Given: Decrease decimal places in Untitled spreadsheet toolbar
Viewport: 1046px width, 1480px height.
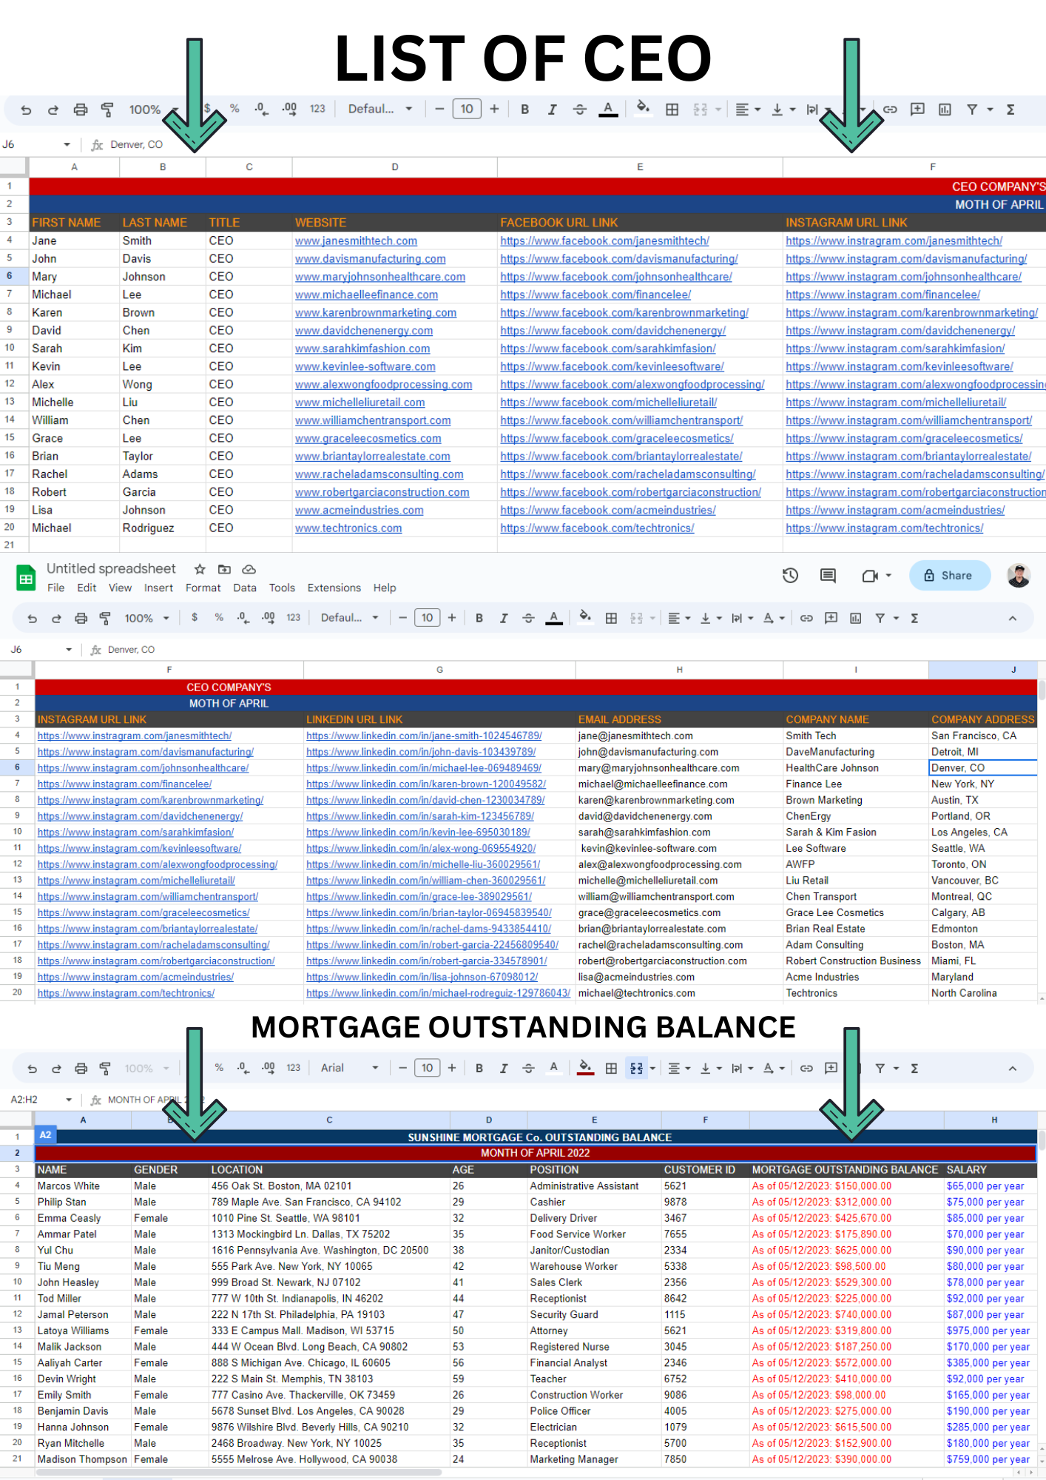Looking at the screenshot, I should (x=243, y=617).
